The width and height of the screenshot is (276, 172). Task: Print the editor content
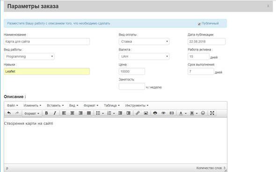click(x=155, y=113)
